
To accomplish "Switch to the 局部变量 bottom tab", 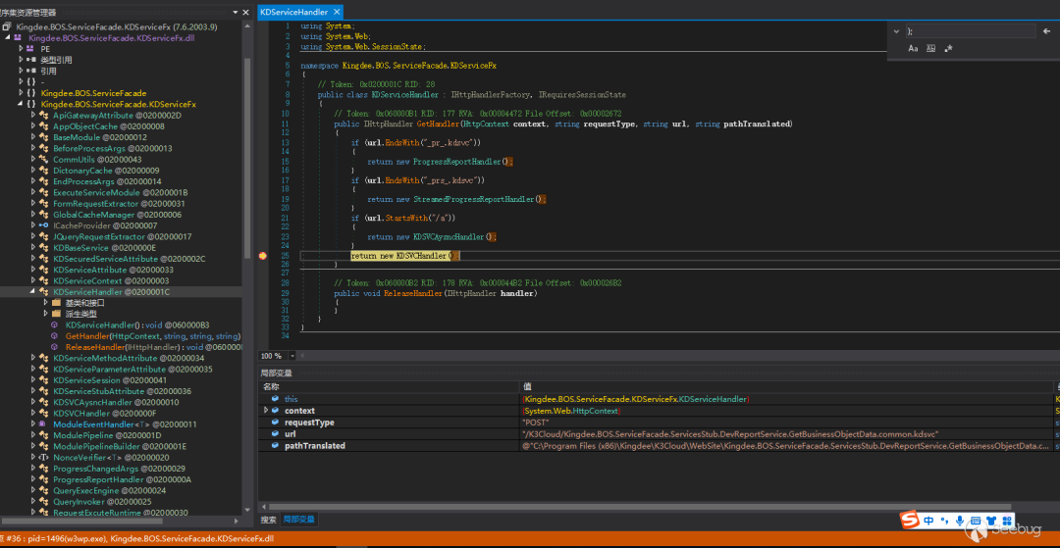I will (x=297, y=520).
